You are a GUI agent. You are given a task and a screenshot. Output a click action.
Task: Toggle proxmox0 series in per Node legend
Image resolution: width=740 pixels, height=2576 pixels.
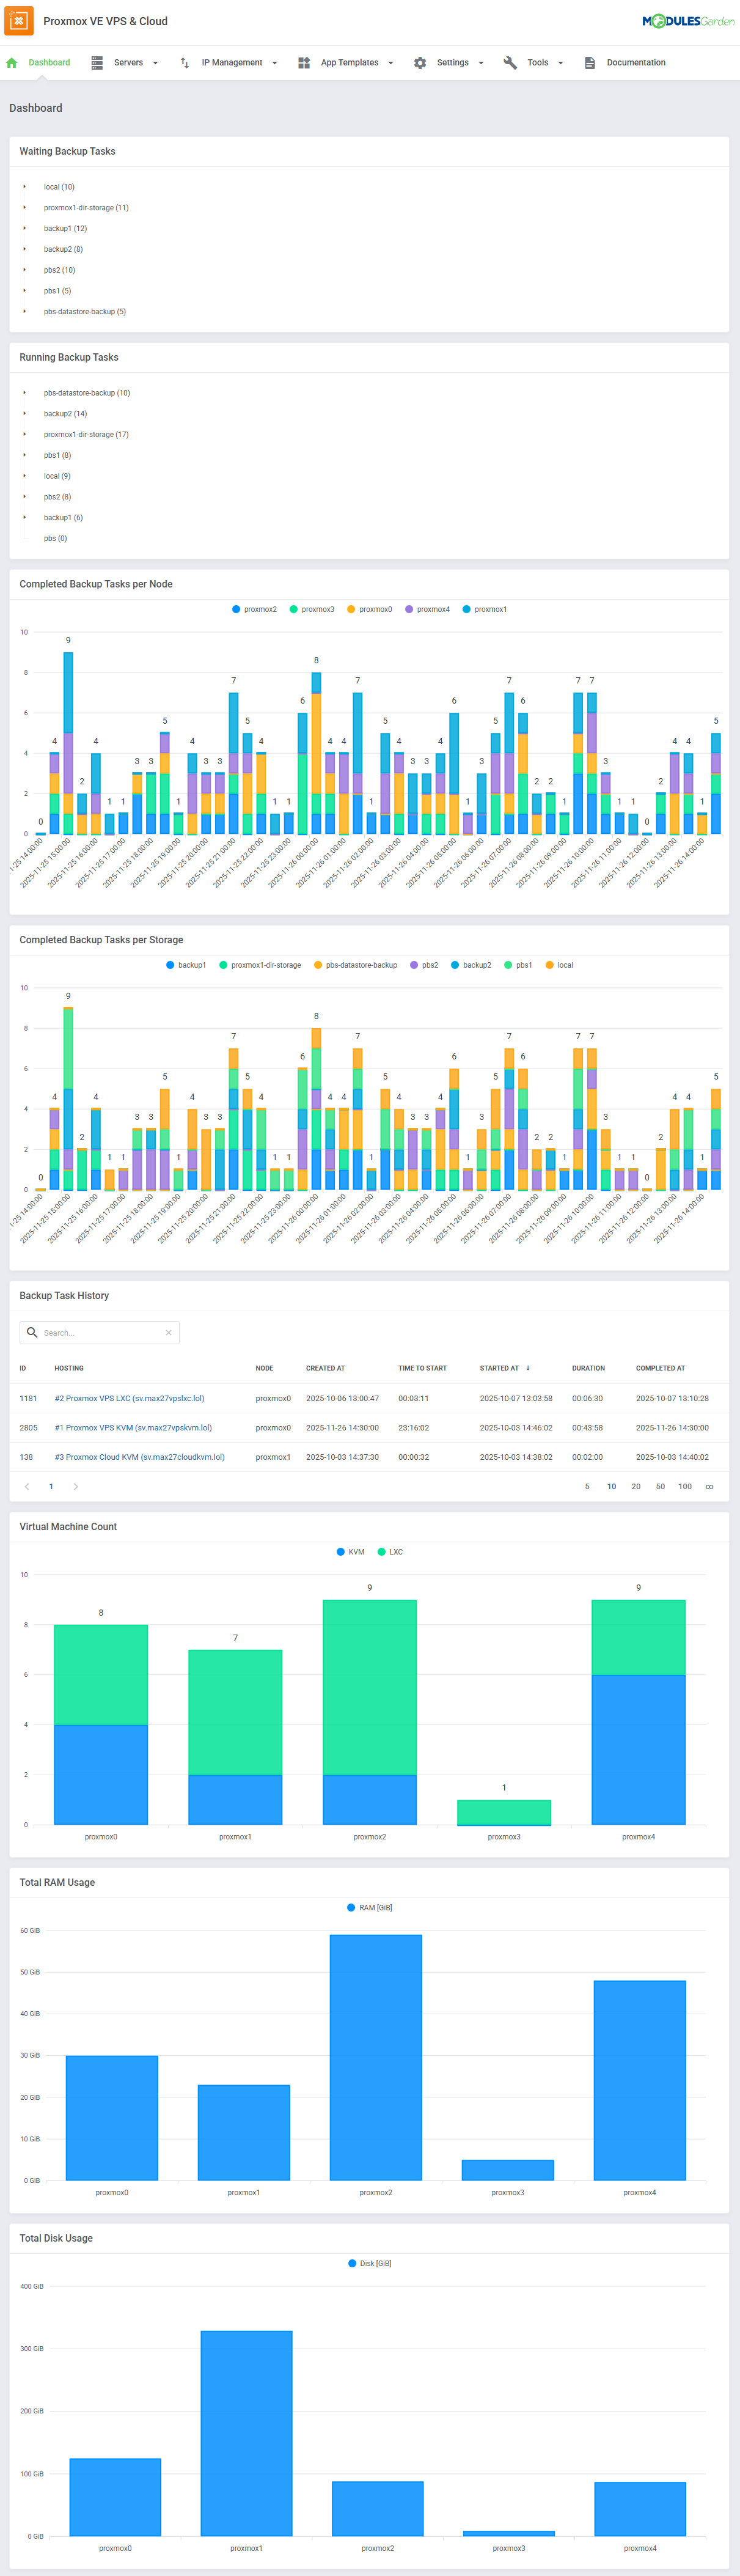(x=369, y=609)
